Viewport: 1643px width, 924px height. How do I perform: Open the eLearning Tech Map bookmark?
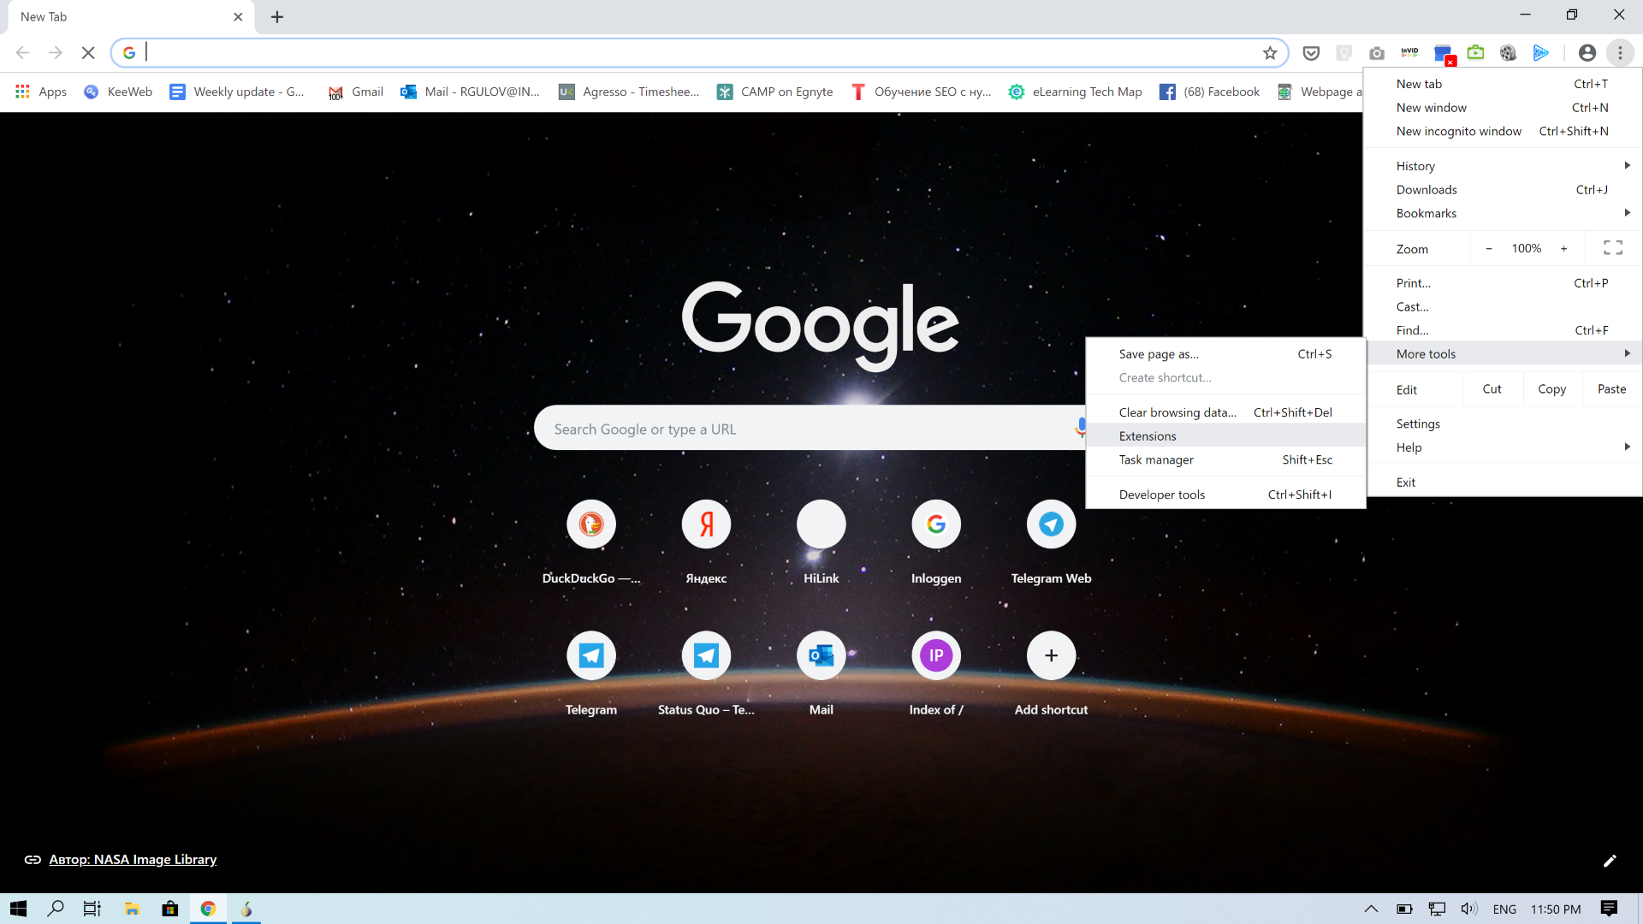coord(1075,92)
